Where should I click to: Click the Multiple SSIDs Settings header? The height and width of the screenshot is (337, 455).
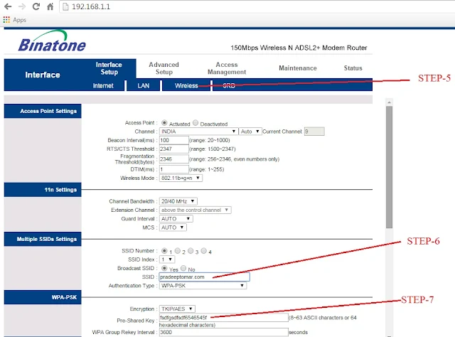(43, 239)
